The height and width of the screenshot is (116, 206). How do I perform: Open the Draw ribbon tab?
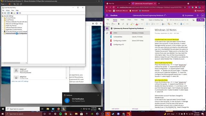pyautogui.click(x=129, y=20)
